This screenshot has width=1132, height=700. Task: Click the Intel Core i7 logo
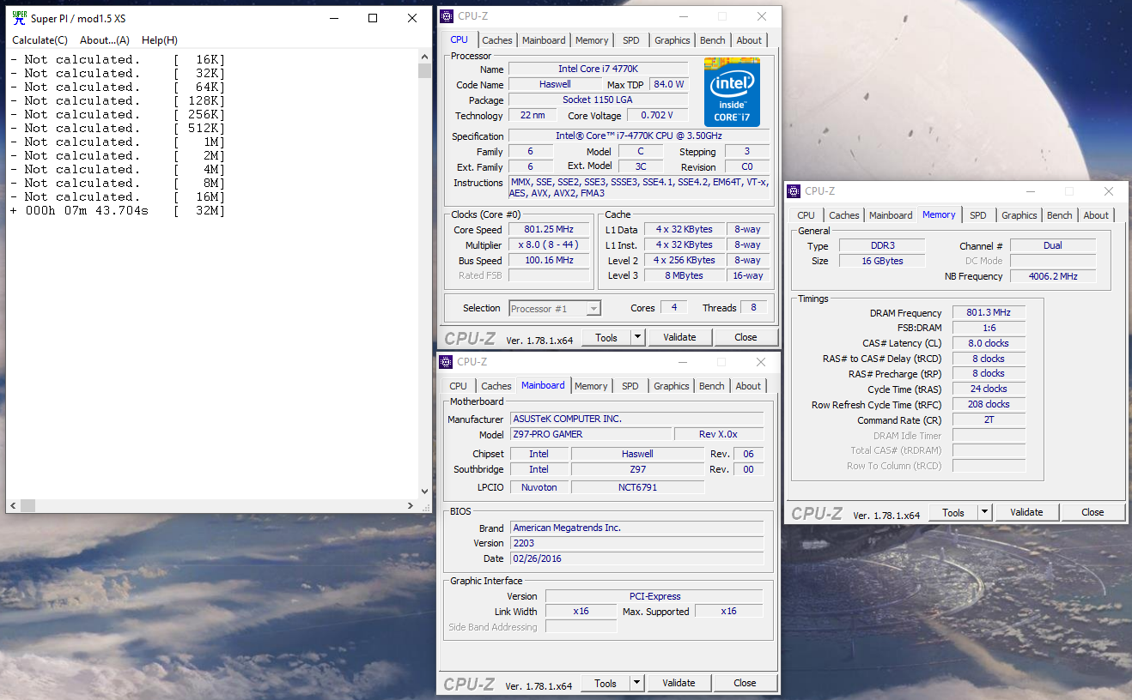point(732,92)
